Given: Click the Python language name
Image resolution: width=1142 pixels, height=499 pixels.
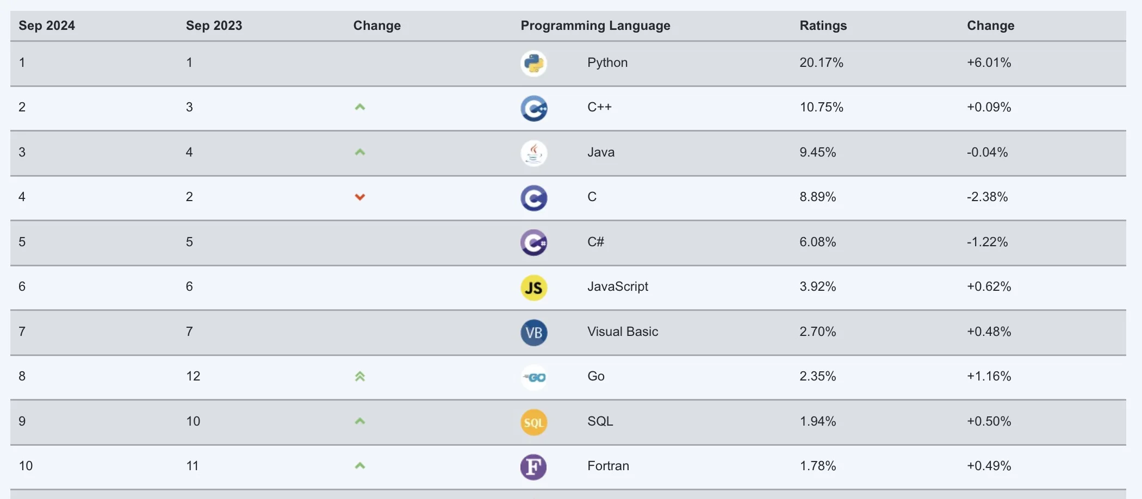Looking at the screenshot, I should (607, 63).
